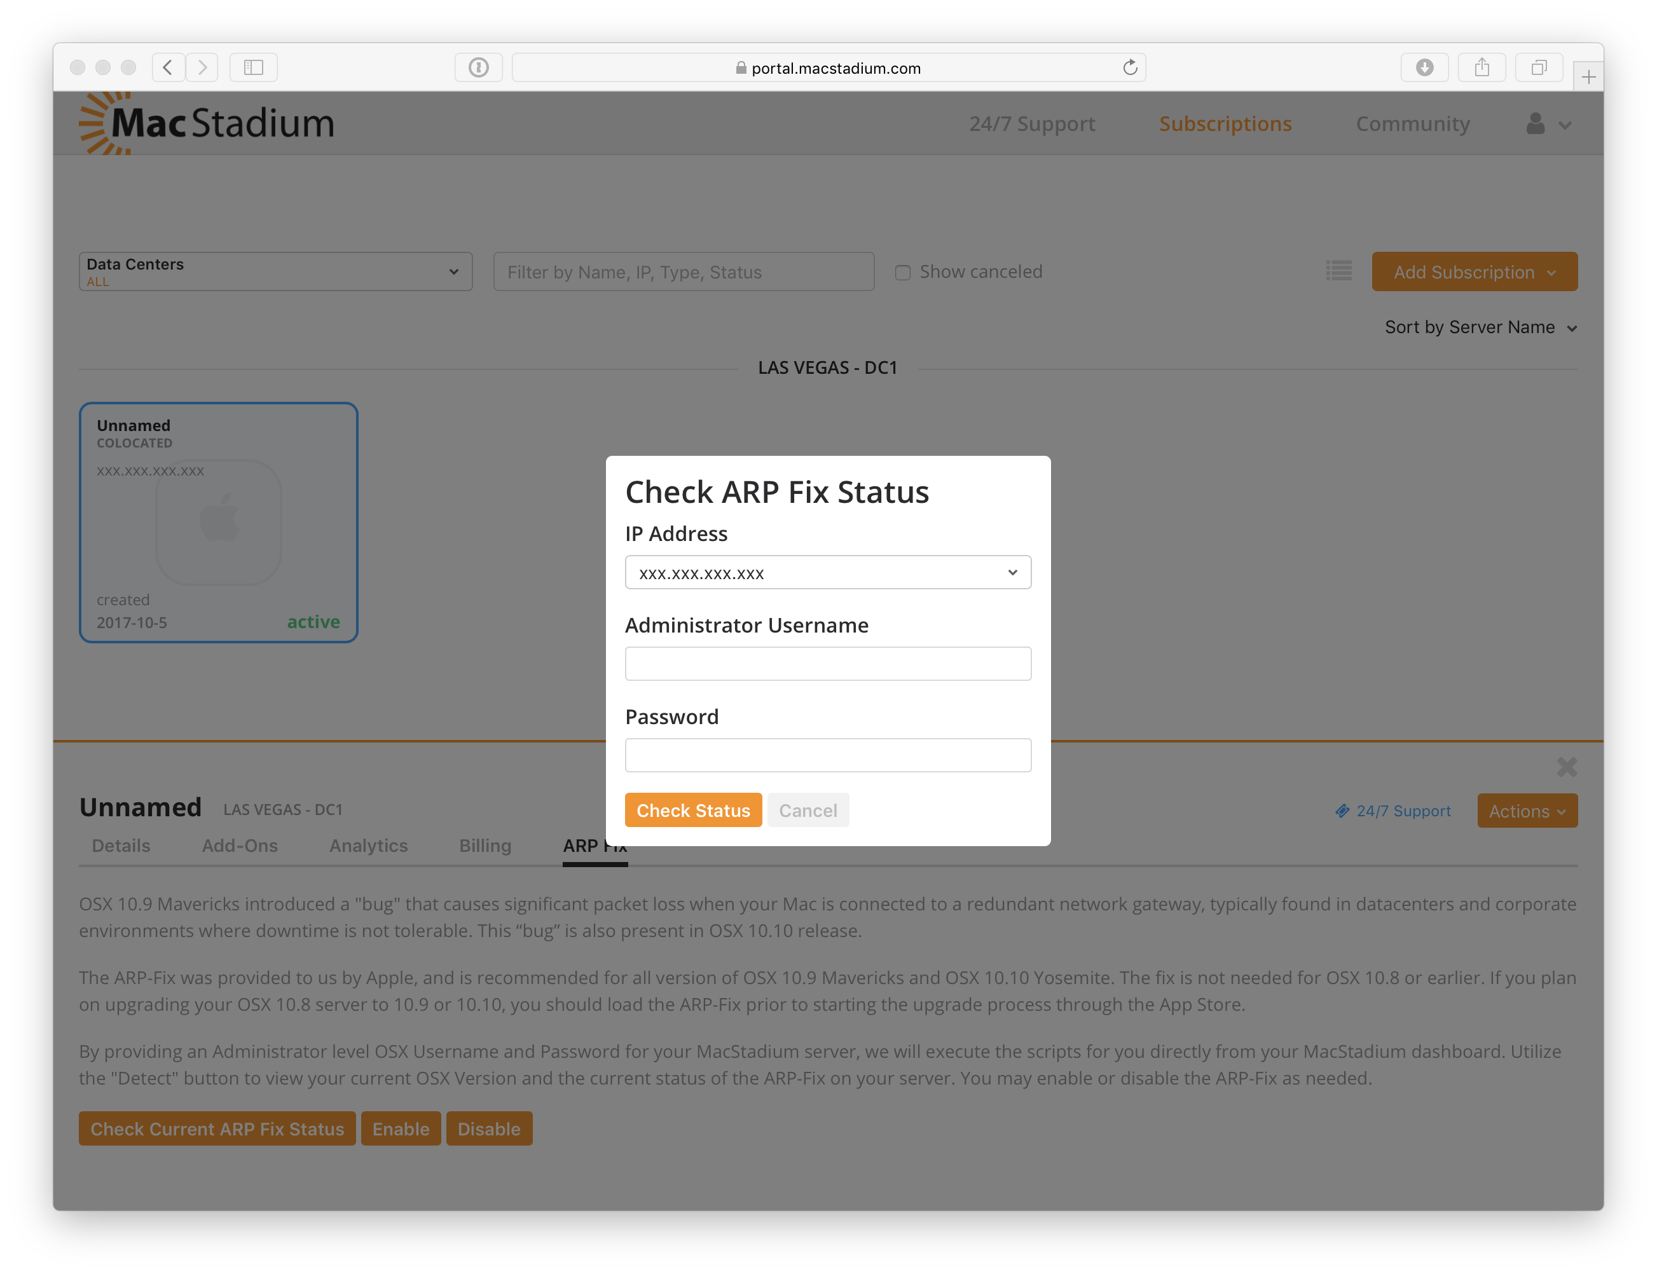Click the Unnamed server heading in panel
1657x1274 pixels.
coord(141,807)
